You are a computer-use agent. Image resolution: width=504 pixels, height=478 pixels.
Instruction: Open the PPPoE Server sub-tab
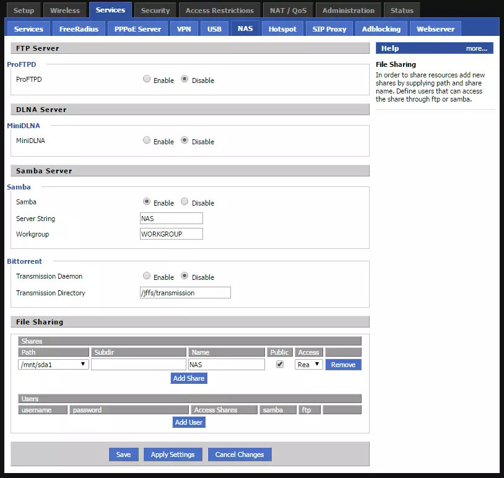137,28
